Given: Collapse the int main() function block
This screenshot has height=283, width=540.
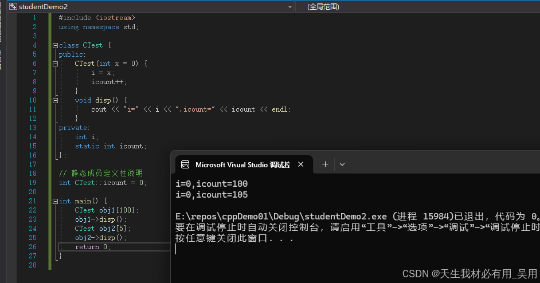Looking at the screenshot, I should [55, 202].
